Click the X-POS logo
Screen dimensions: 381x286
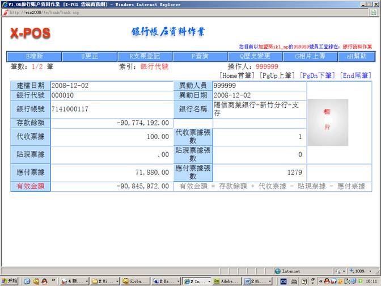(31, 33)
